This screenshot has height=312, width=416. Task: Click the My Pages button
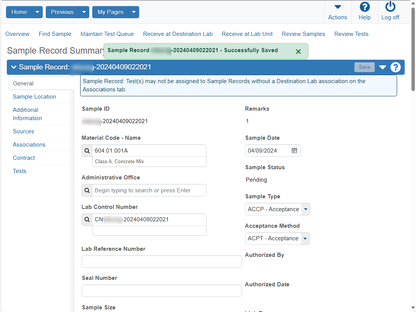click(x=110, y=12)
